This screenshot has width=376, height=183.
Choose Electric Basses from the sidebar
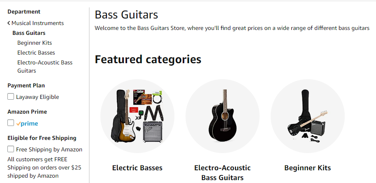coord(36,53)
